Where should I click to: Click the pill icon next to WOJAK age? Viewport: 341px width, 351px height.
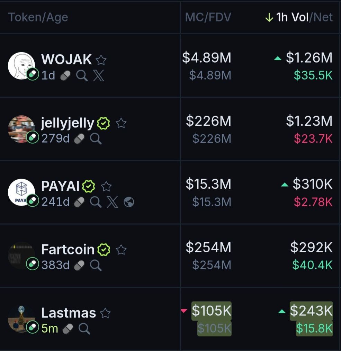point(65,75)
